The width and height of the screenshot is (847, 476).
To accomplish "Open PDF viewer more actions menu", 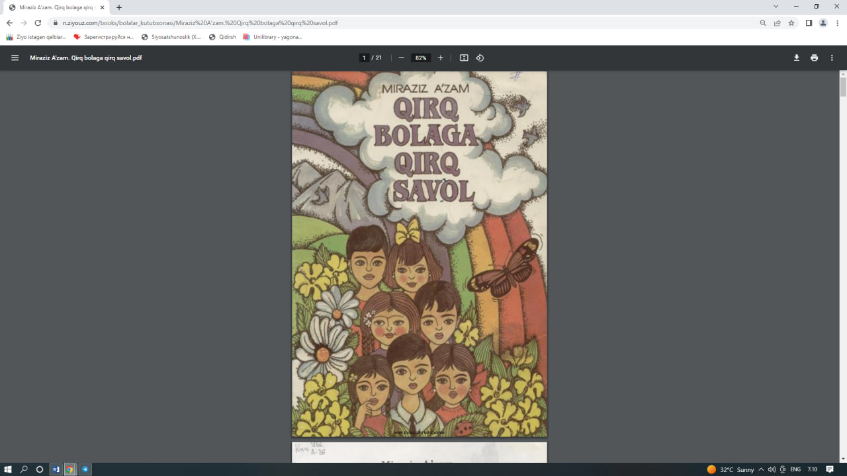I will click(832, 58).
